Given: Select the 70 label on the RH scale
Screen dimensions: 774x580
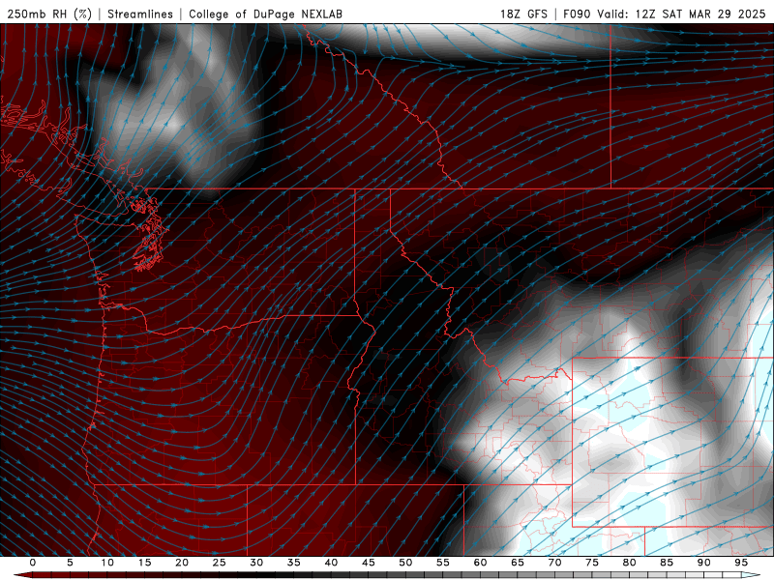Looking at the screenshot, I should [554, 563].
